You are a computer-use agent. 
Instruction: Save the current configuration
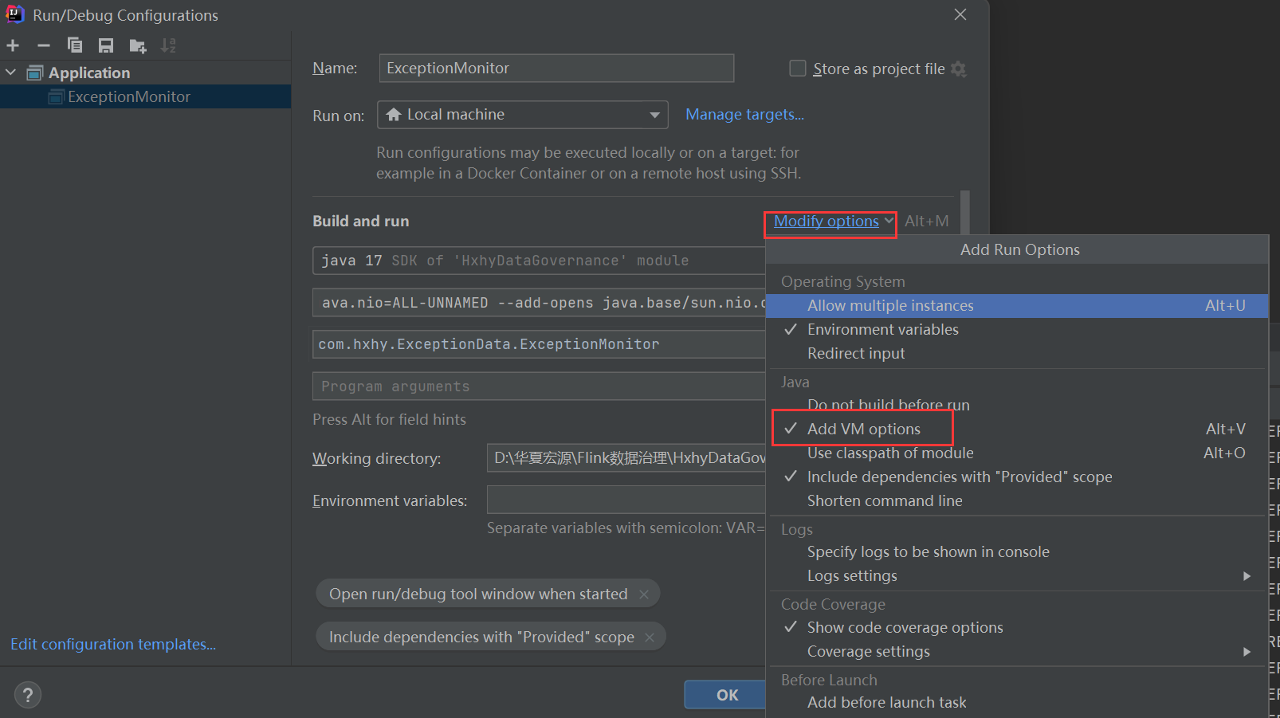(x=106, y=45)
